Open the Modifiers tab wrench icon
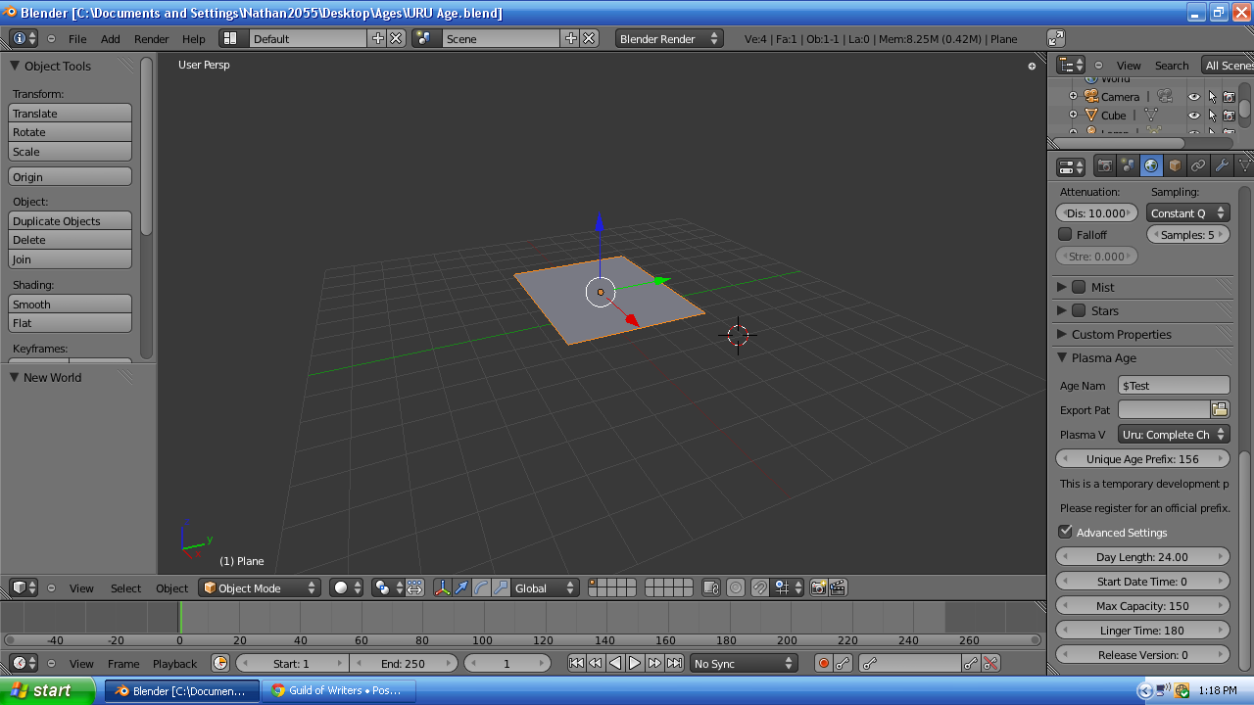1254x705 pixels. (x=1222, y=166)
